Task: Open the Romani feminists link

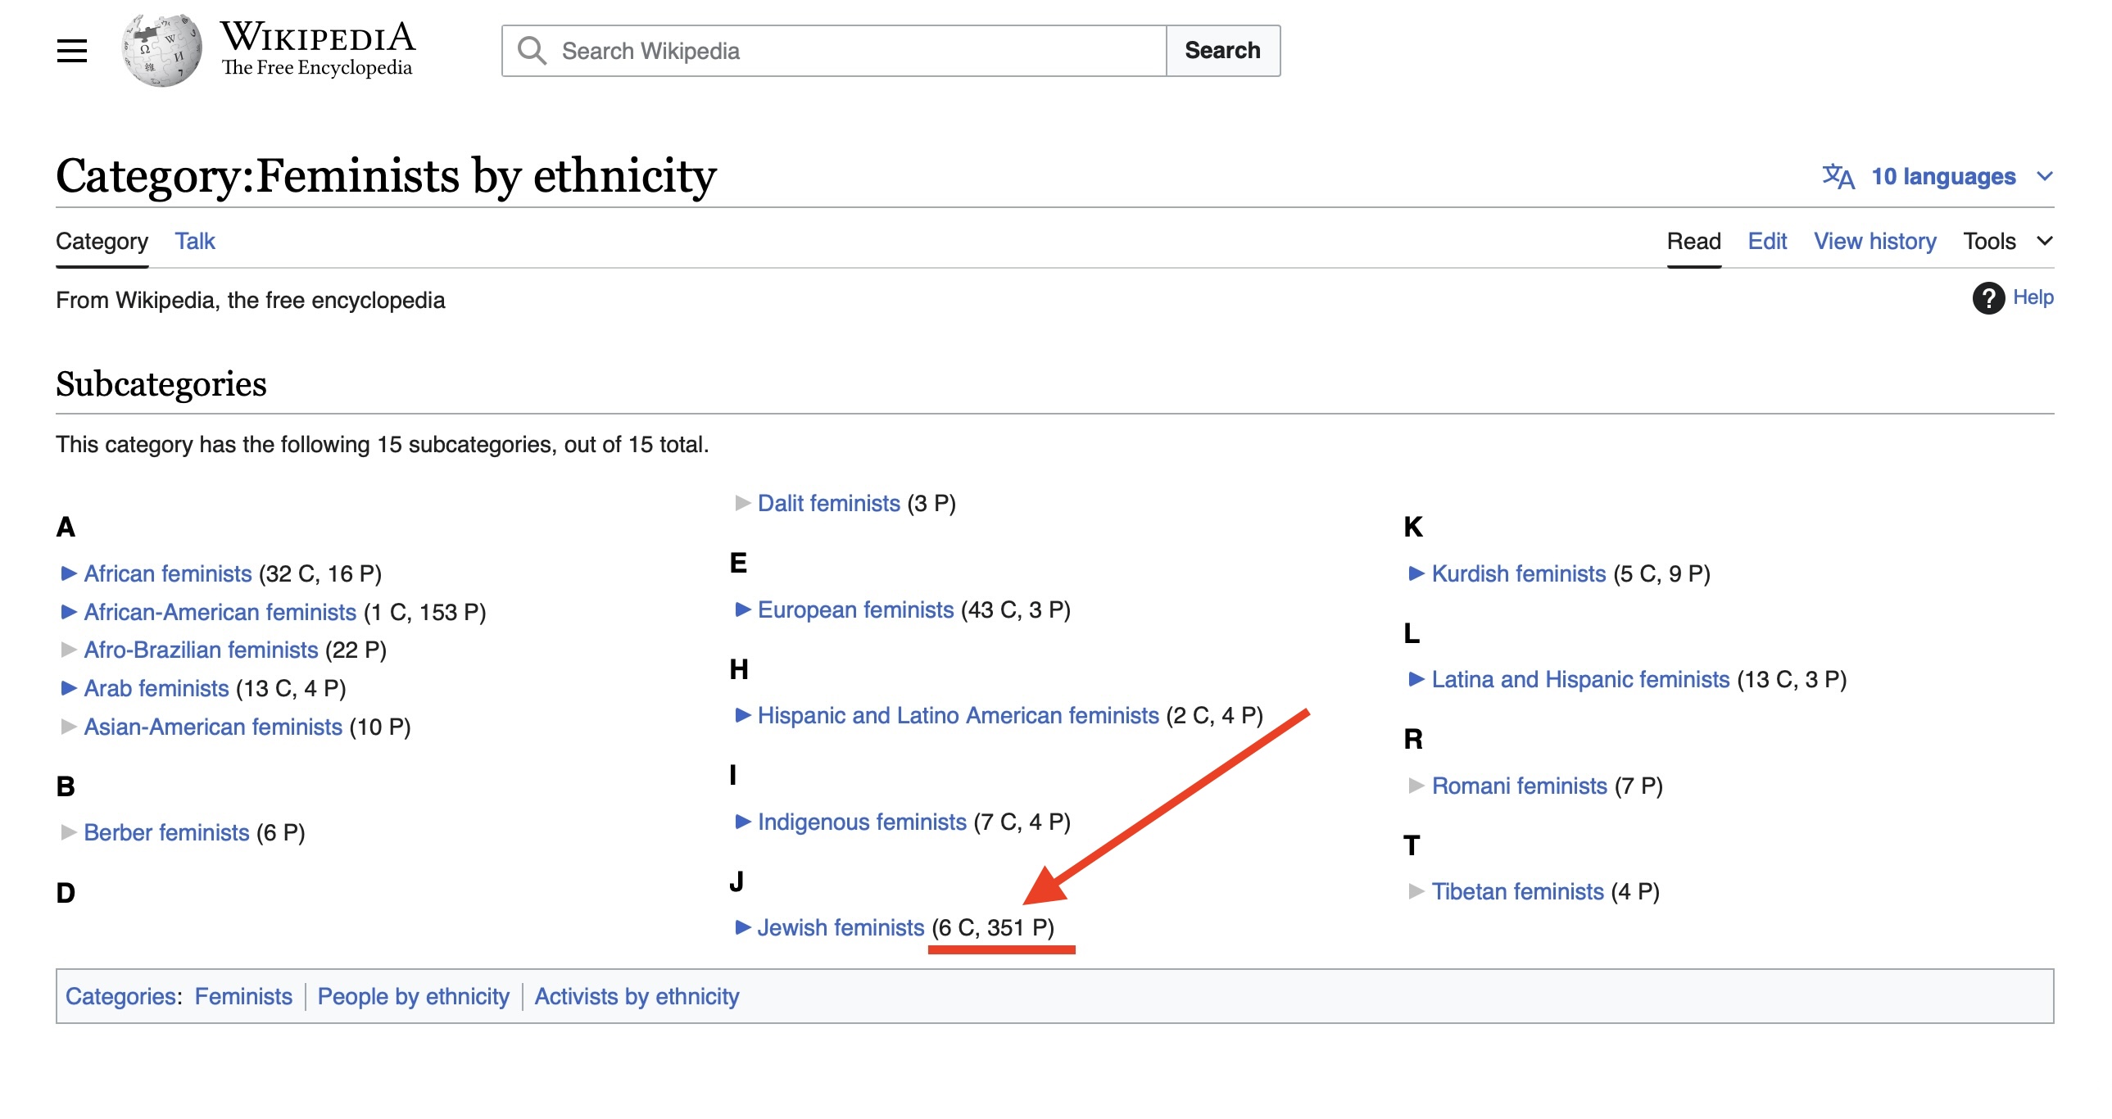Action: (1518, 786)
